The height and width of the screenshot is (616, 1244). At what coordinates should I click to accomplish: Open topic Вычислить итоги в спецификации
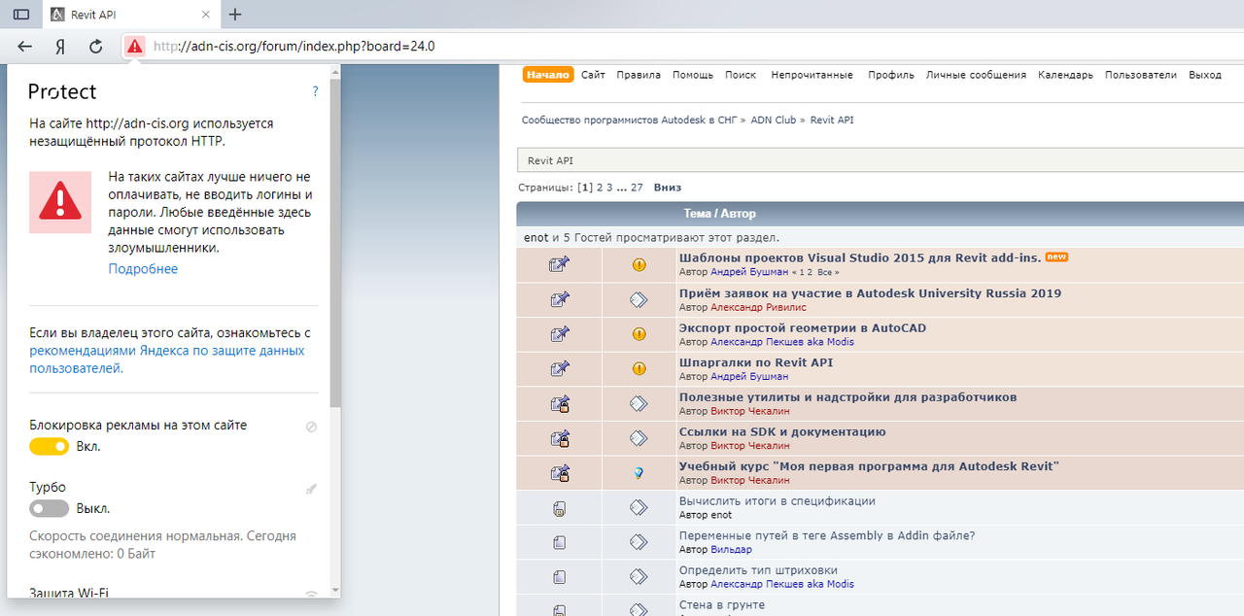pos(777,501)
